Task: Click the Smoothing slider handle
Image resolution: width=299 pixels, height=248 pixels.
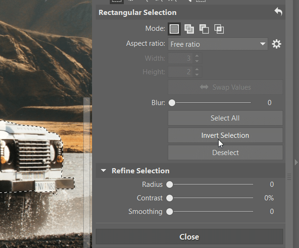Action: coord(170,212)
